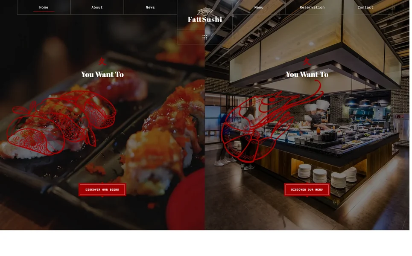Click the stacked white plates under the counter
412x256 pixels.
tap(327, 175)
